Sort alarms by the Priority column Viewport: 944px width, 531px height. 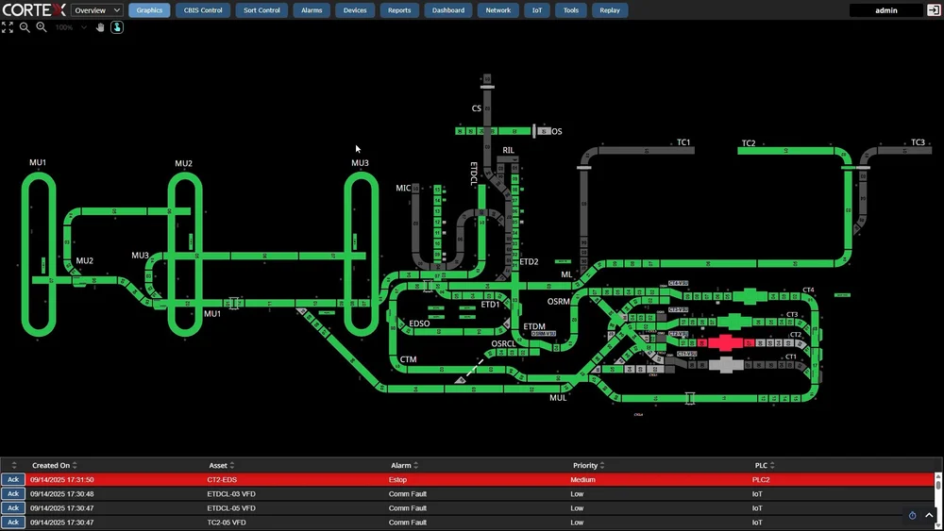(589, 466)
